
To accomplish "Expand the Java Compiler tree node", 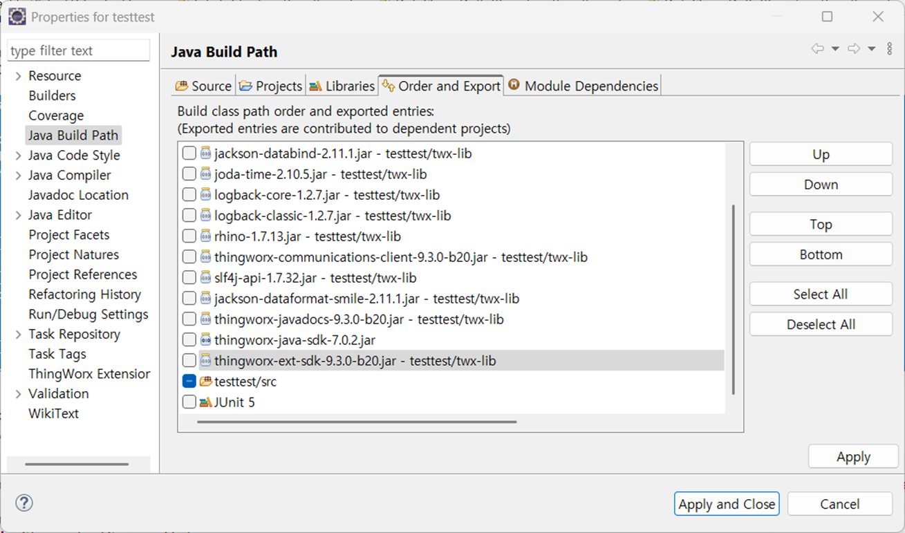I will point(18,176).
